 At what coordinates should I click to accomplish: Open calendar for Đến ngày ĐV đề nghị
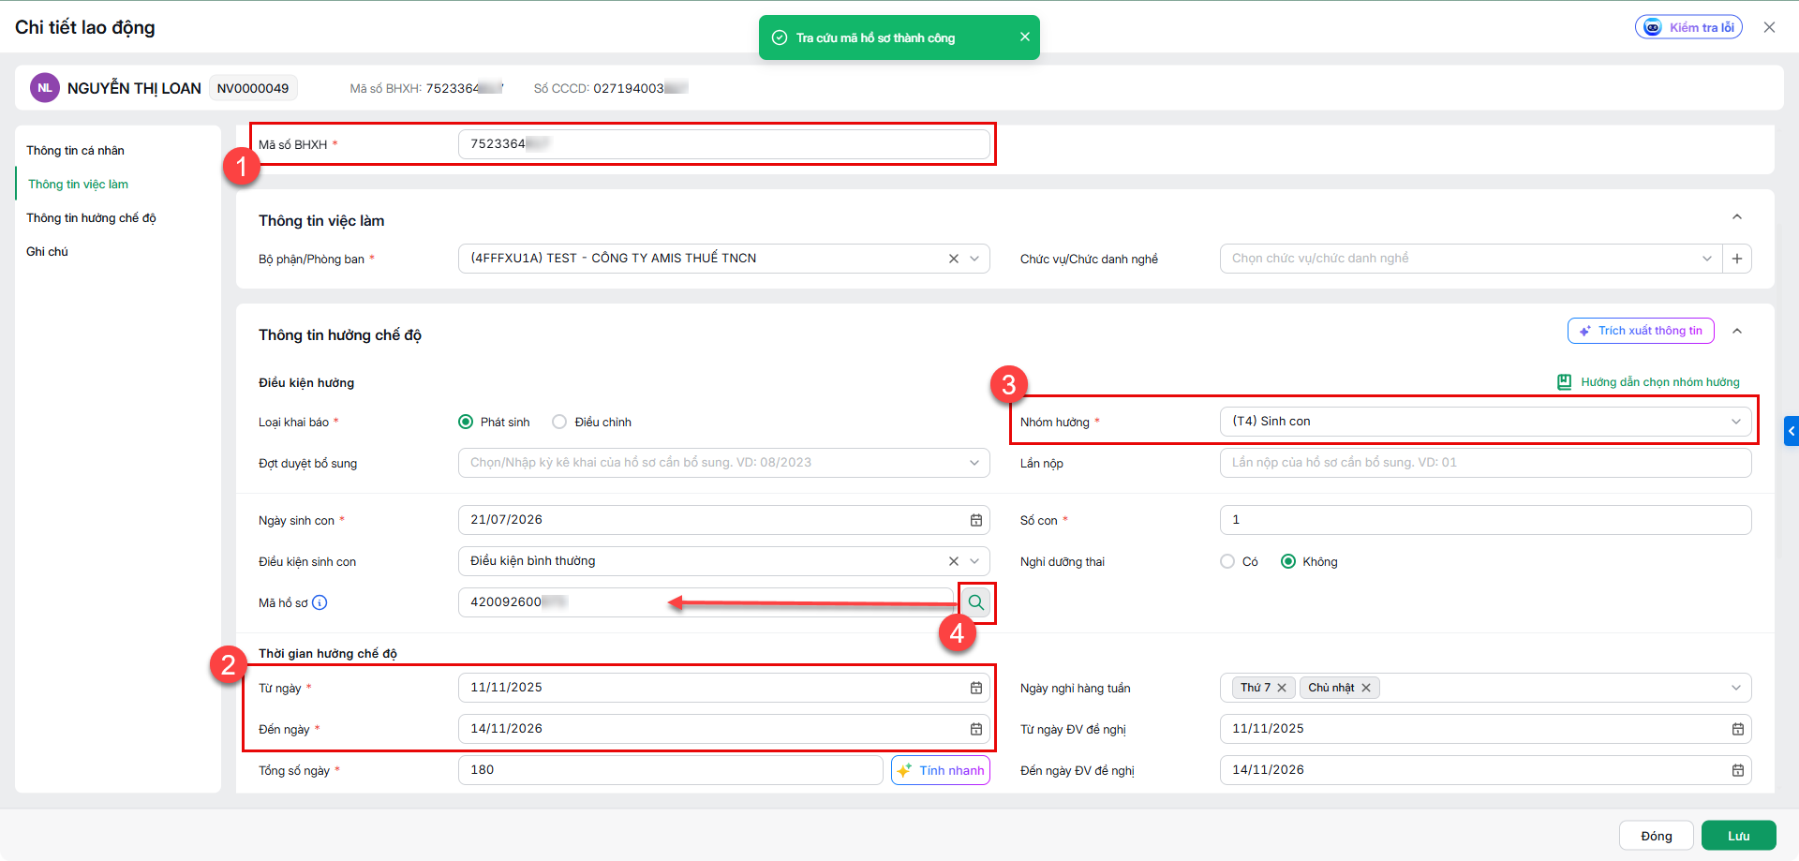click(1737, 770)
